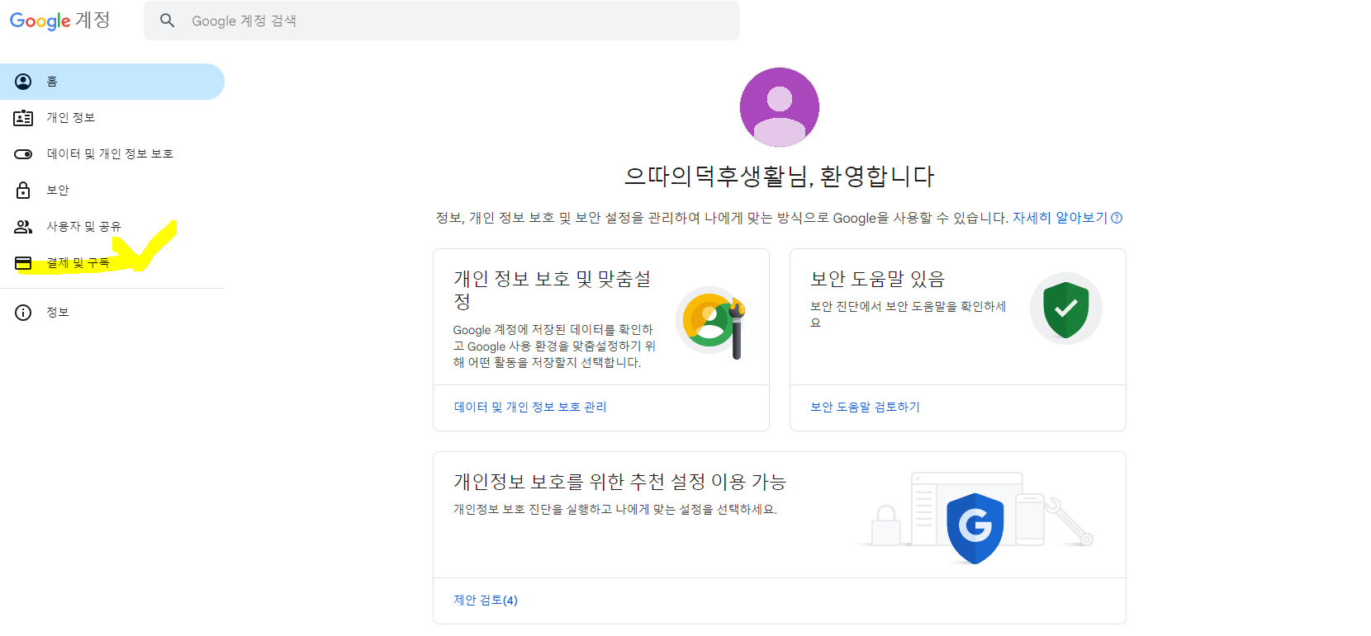Click the green security shield icon
1371x636 pixels.
coord(1066,309)
